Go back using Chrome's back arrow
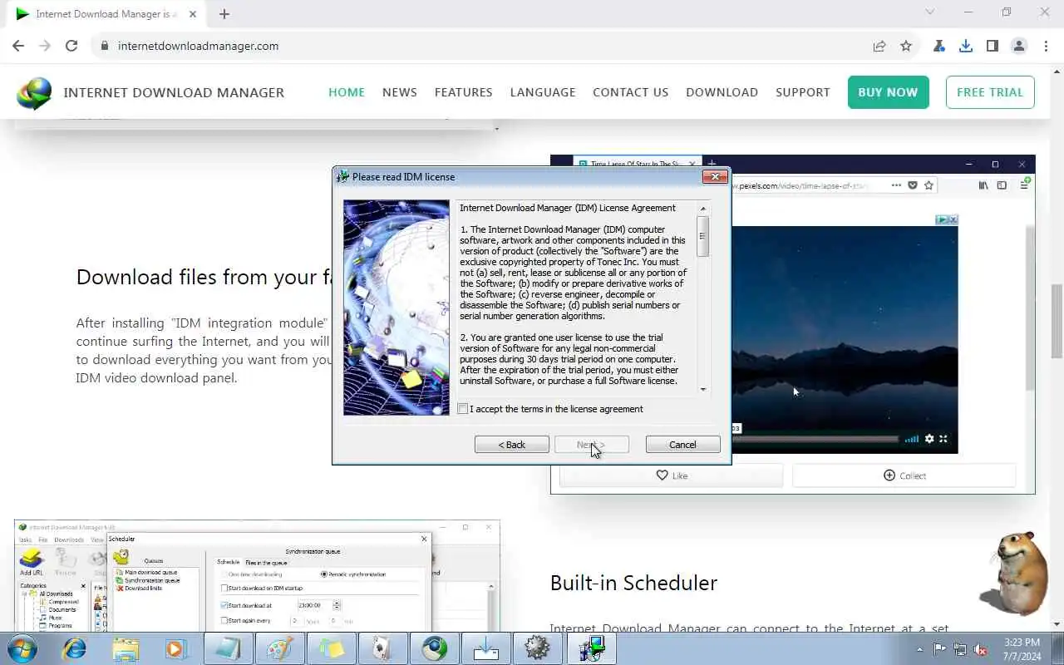This screenshot has width=1064, height=665. [x=18, y=46]
